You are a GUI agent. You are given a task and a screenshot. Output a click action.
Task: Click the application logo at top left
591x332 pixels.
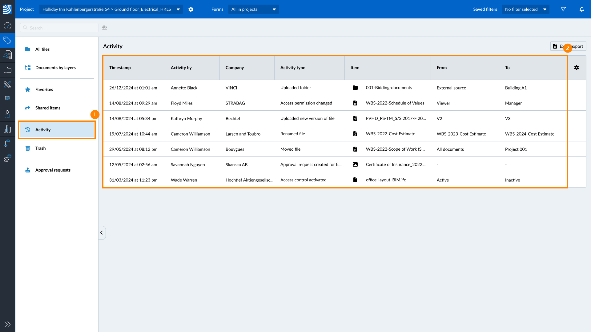7,9
